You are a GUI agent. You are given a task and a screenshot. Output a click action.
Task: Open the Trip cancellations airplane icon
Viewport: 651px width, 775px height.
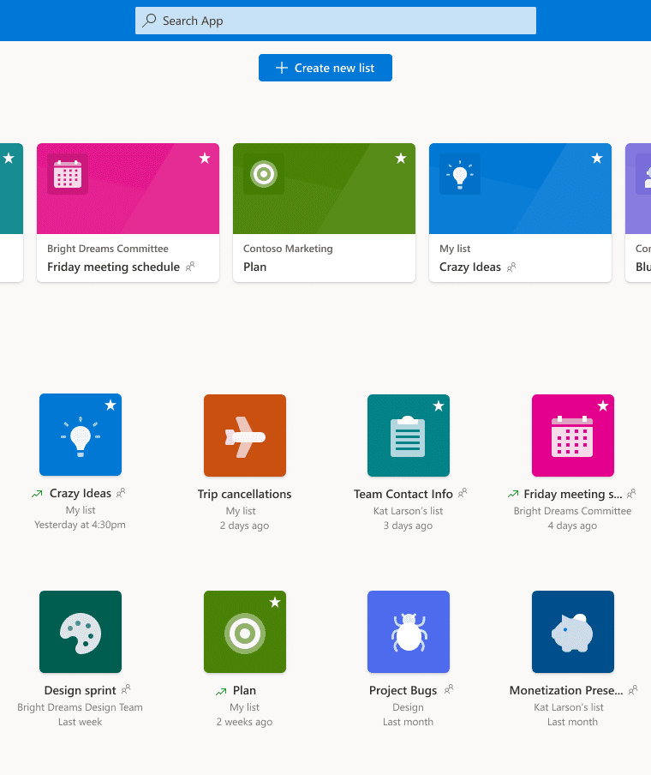click(244, 435)
